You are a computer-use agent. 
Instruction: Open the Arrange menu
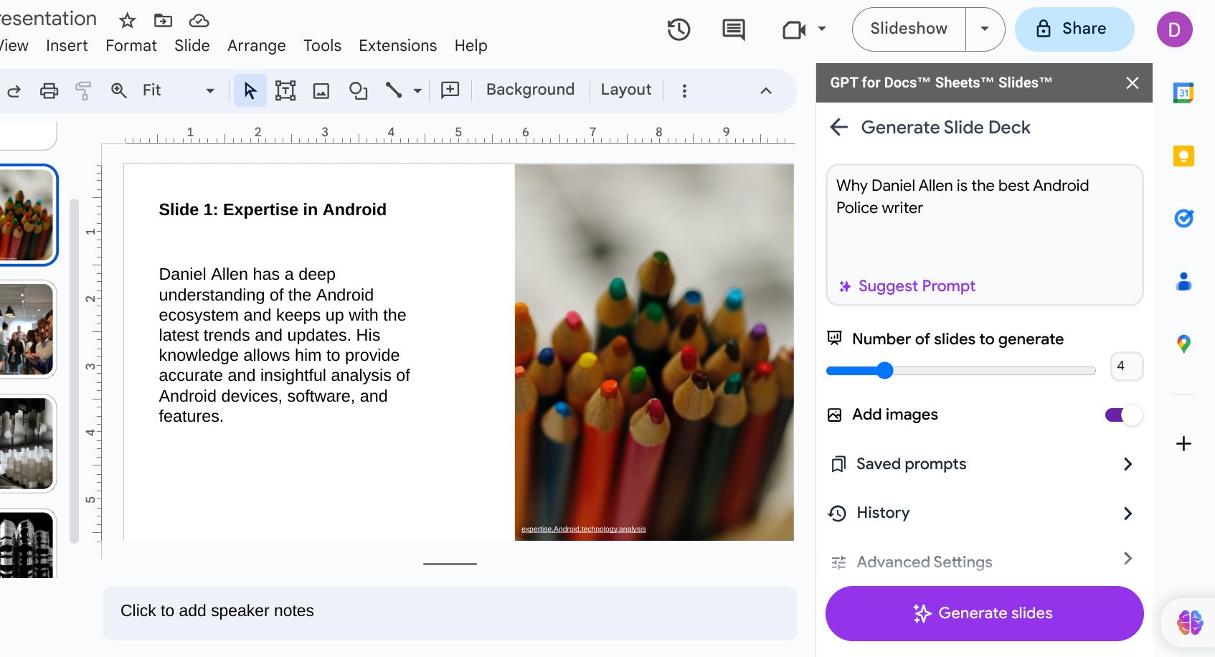[256, 45]
